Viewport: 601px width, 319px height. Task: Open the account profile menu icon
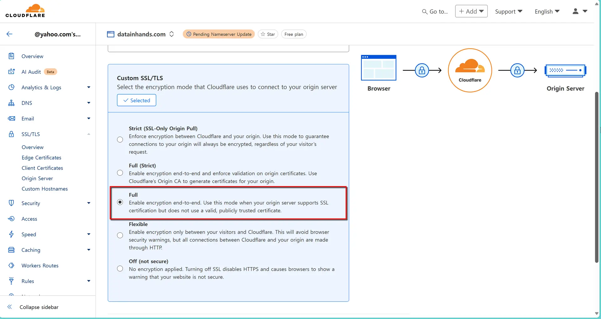(x=575, y=11)
